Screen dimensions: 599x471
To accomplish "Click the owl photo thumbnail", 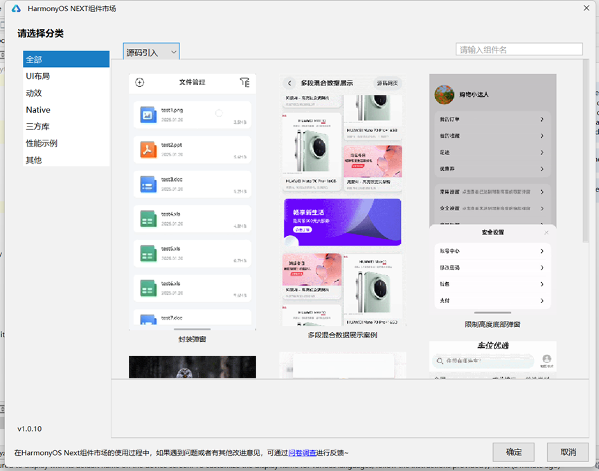I will [192, 367].
